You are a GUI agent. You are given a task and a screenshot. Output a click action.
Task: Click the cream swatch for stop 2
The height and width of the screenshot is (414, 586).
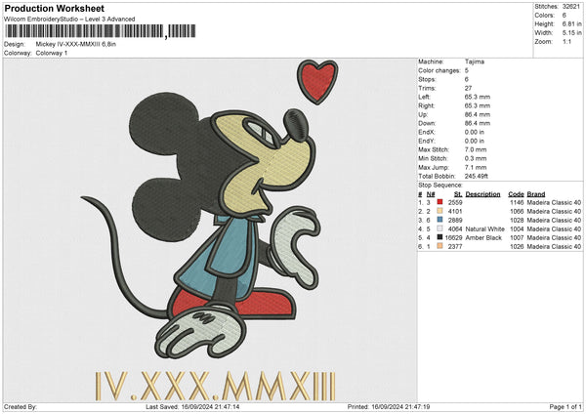point(440,211)
